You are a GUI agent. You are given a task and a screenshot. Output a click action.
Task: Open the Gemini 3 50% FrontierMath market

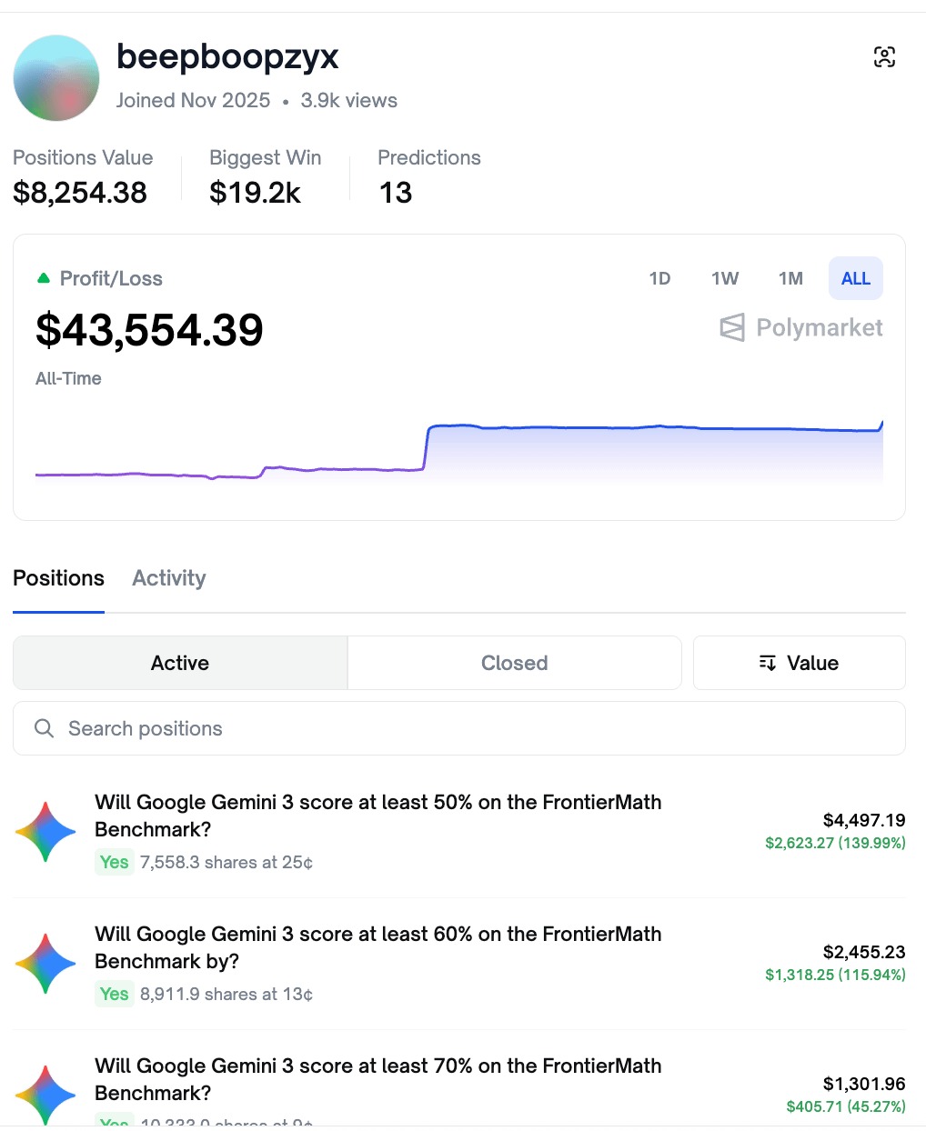click(x=377, y=816)
